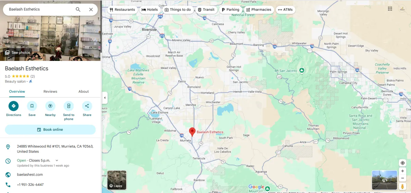Clear the search with the X icon
Viewport: 411px width, 193px height.
91,10
